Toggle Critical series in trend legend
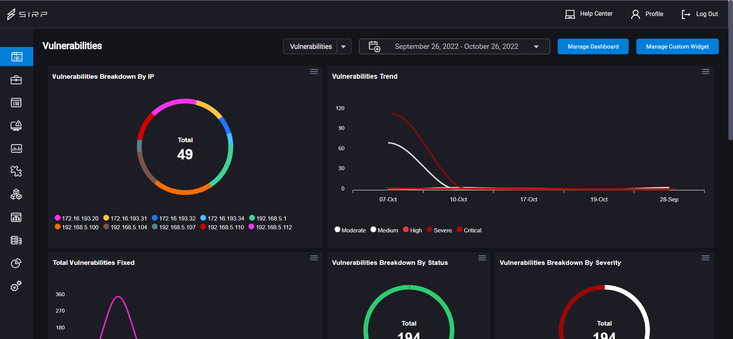Viewport: 733px width, 339px height. [469, 230]
